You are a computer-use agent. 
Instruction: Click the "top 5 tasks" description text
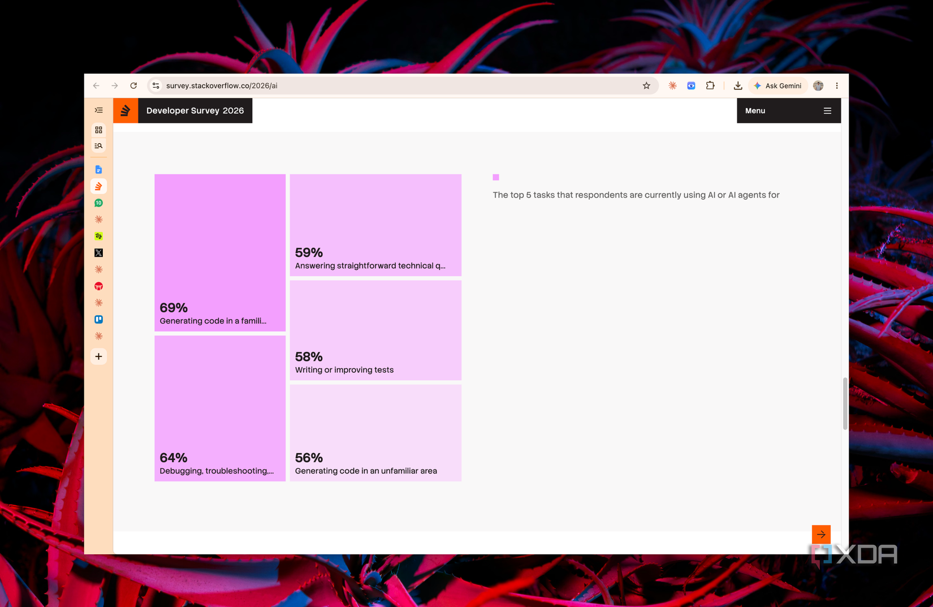click(636, 195)
